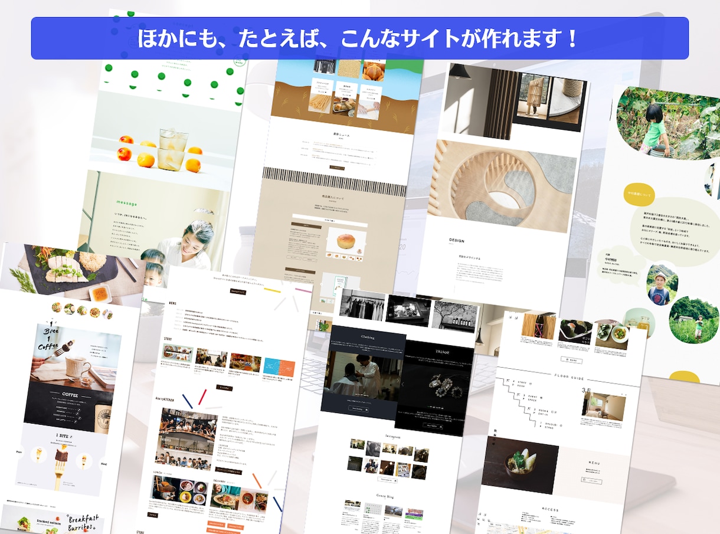Screen dimensions: 720x534
Task: Select '4 STAFF ROOM' in floor guide
Action: coord(521,384)
